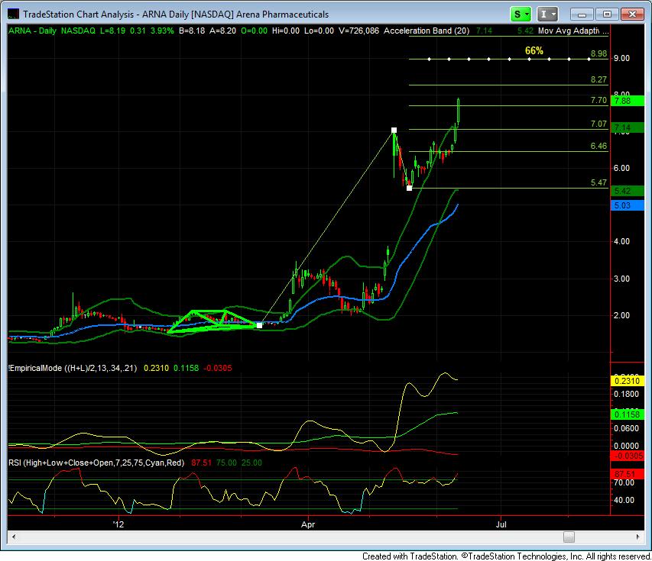Click the green 75.00 RSI overbought value

[x=226, y=463]
